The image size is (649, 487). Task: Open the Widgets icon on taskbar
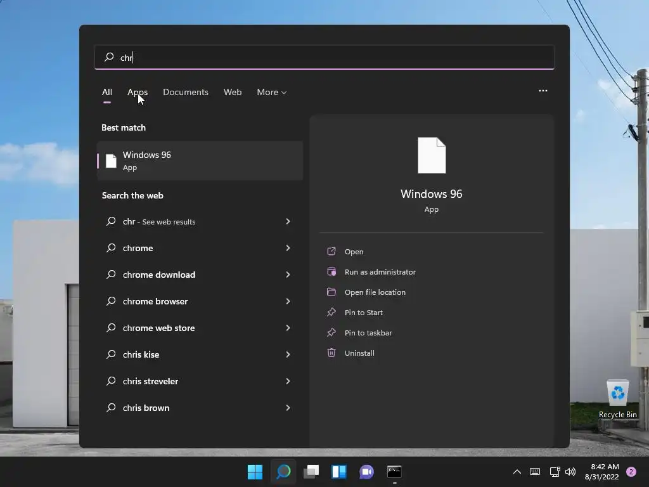pos(339,472)
